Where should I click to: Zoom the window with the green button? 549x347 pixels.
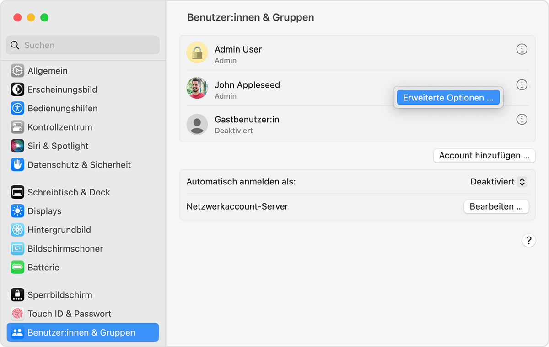click(x=44, y=17)
